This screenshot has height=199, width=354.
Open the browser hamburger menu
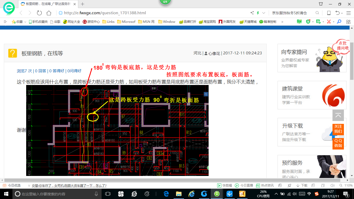(348, 13)
